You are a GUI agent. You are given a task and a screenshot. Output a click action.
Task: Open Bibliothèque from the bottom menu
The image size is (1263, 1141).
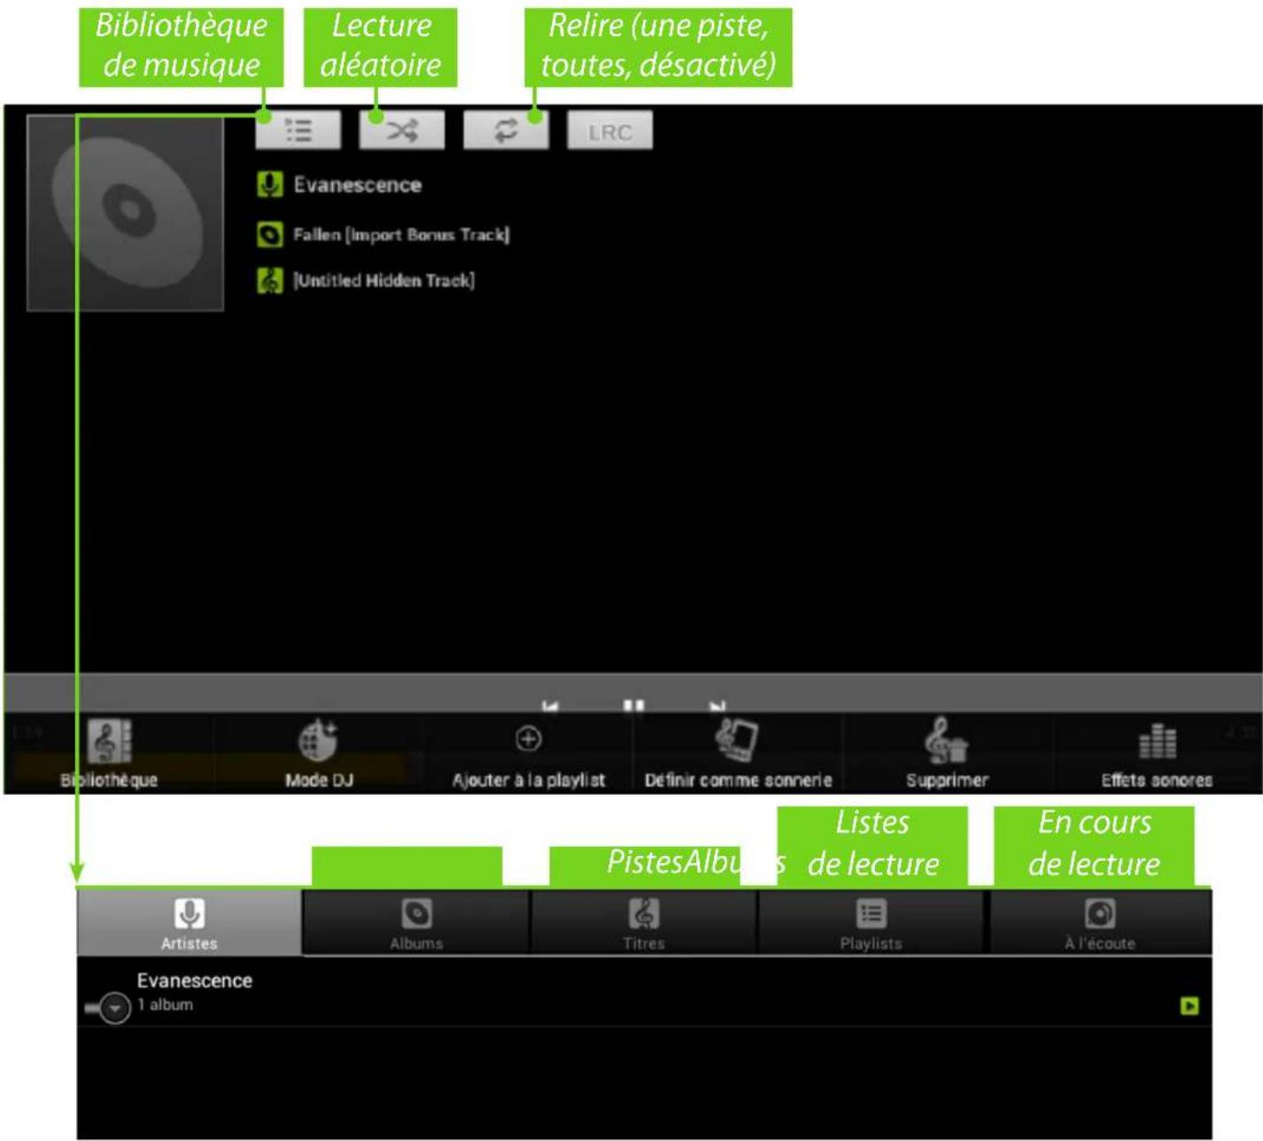point(109,753)
